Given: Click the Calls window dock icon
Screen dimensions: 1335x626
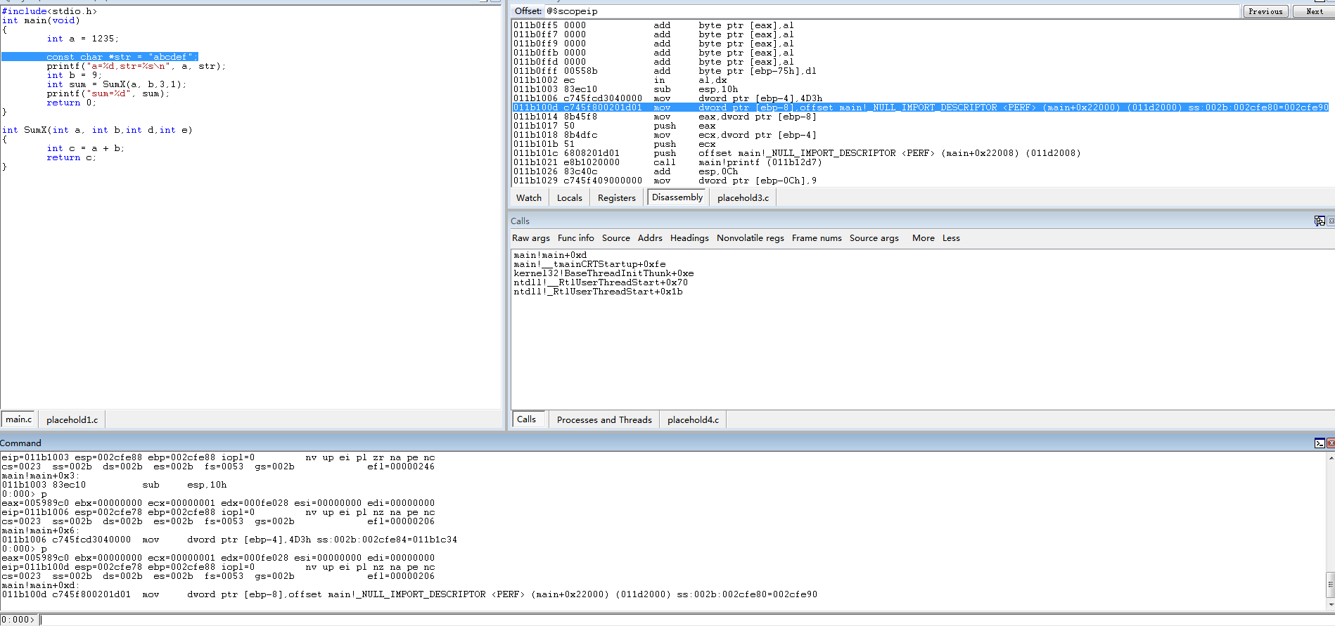Looking at the screenshot, I should click(1319, 221).
